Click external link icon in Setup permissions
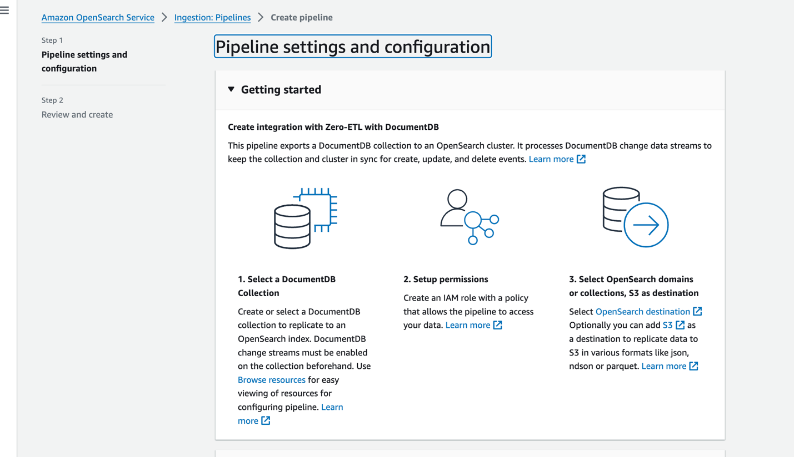The width and height of the screenshot is (794, 457). (x=498, y=326)
